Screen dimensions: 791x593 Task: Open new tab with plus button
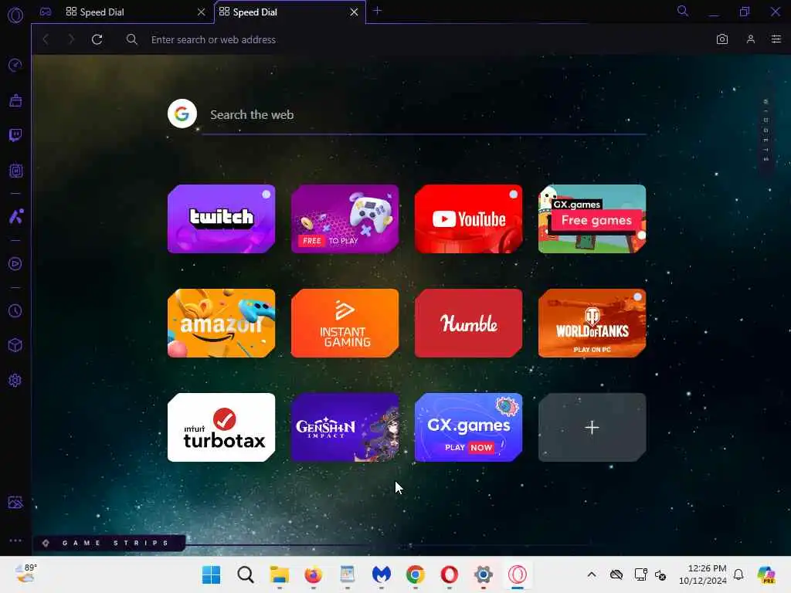pos(377,11)
